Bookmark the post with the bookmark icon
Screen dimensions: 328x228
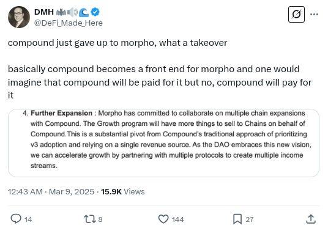(237, 219)
